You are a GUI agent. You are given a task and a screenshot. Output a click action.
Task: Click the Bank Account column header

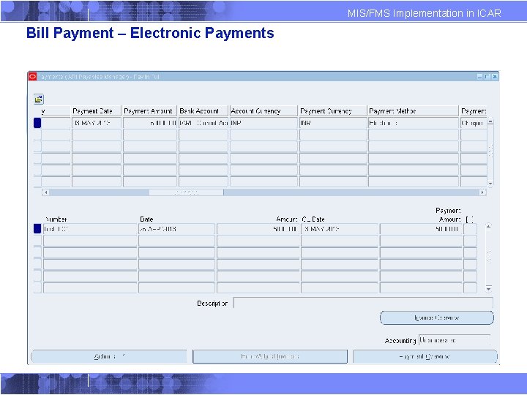pos(203,111)
